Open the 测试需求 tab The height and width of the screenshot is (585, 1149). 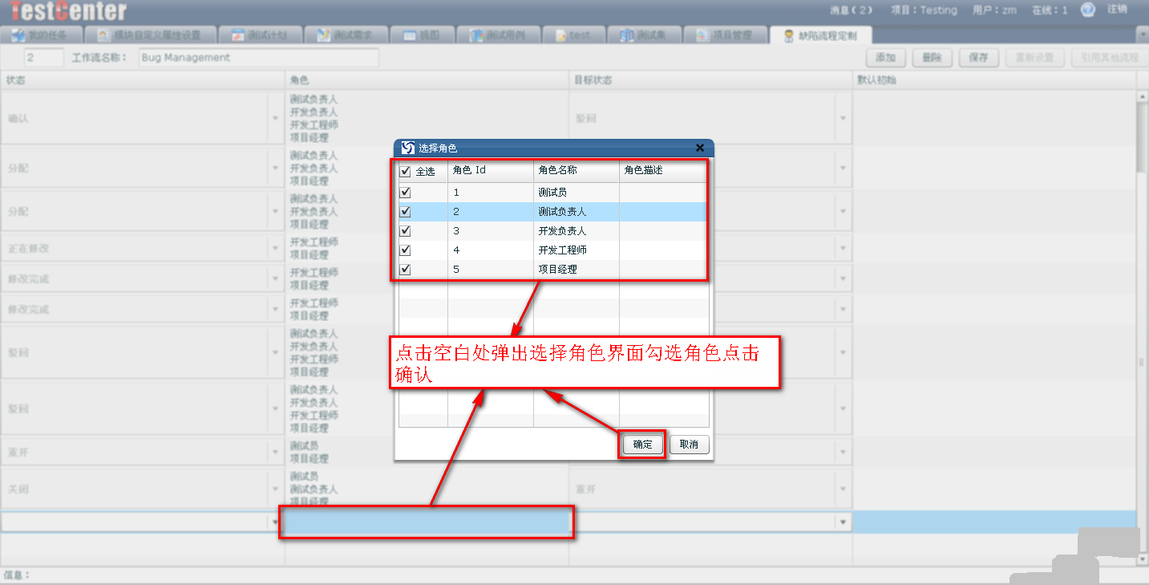pos(348,35)
